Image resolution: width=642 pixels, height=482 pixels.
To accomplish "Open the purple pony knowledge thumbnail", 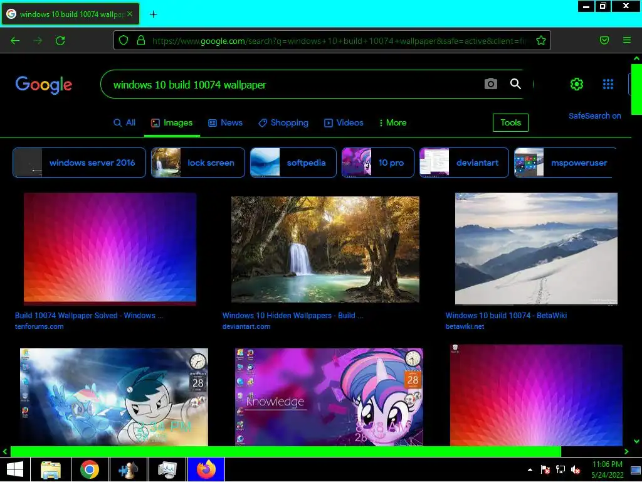I will click(329, 397).
